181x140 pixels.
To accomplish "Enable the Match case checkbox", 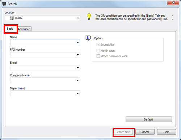I will [98, 51].
